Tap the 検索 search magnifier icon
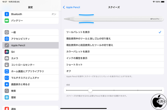Viewport: 167px width, 110px height. tap(7, 91)
